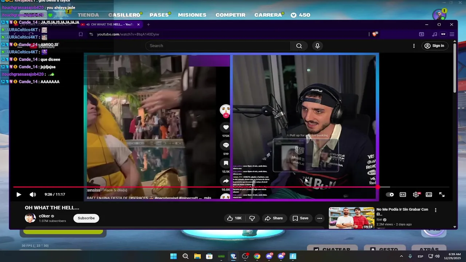Open browser picture/wallet toolbar icon
The height and width of the screenshot is (262, 466).
421,34
